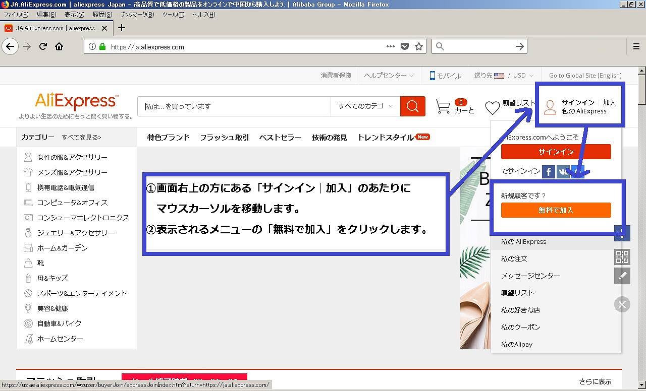The width and height of the screenshot is (646, 391).
Task: Click the account profile avatar icon
Action: (550, 107)
